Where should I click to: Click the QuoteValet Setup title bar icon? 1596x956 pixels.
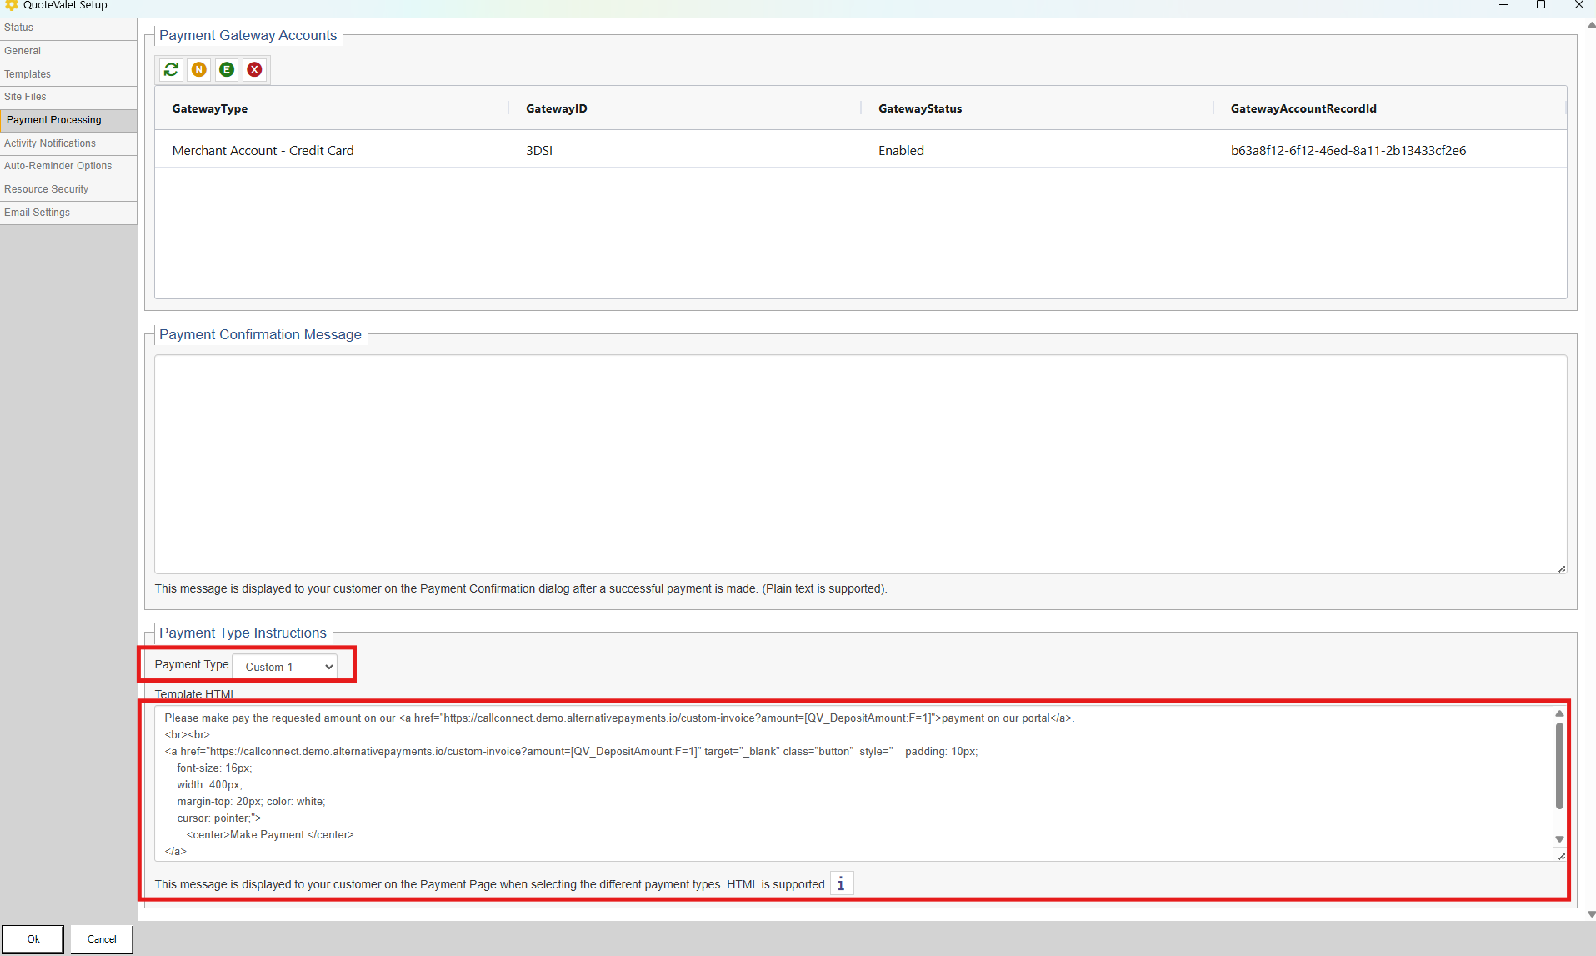[11, 5]
